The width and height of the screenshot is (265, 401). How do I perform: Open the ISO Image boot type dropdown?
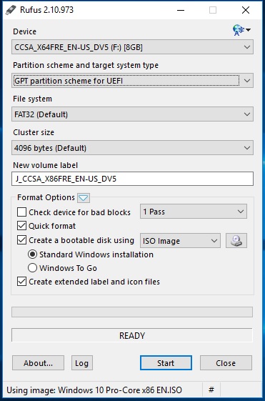180,241
